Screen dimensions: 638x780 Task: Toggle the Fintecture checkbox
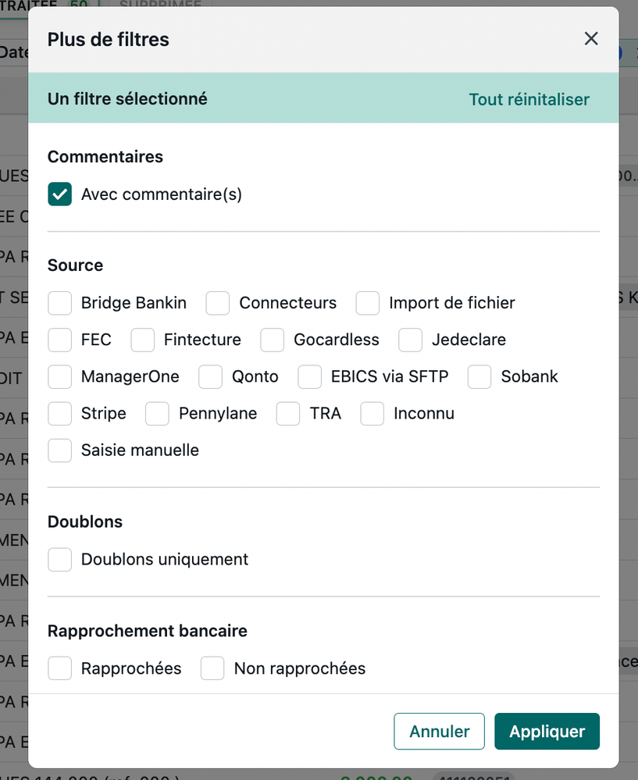(x=143, y=340)
